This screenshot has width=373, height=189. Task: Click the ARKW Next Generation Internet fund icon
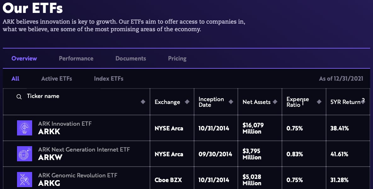coord(25,154)
